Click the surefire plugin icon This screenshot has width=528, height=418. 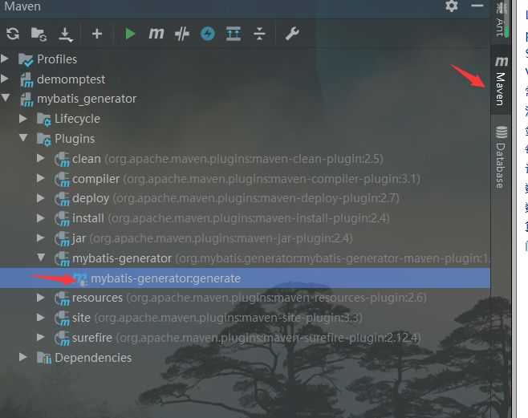coord(62,339)
